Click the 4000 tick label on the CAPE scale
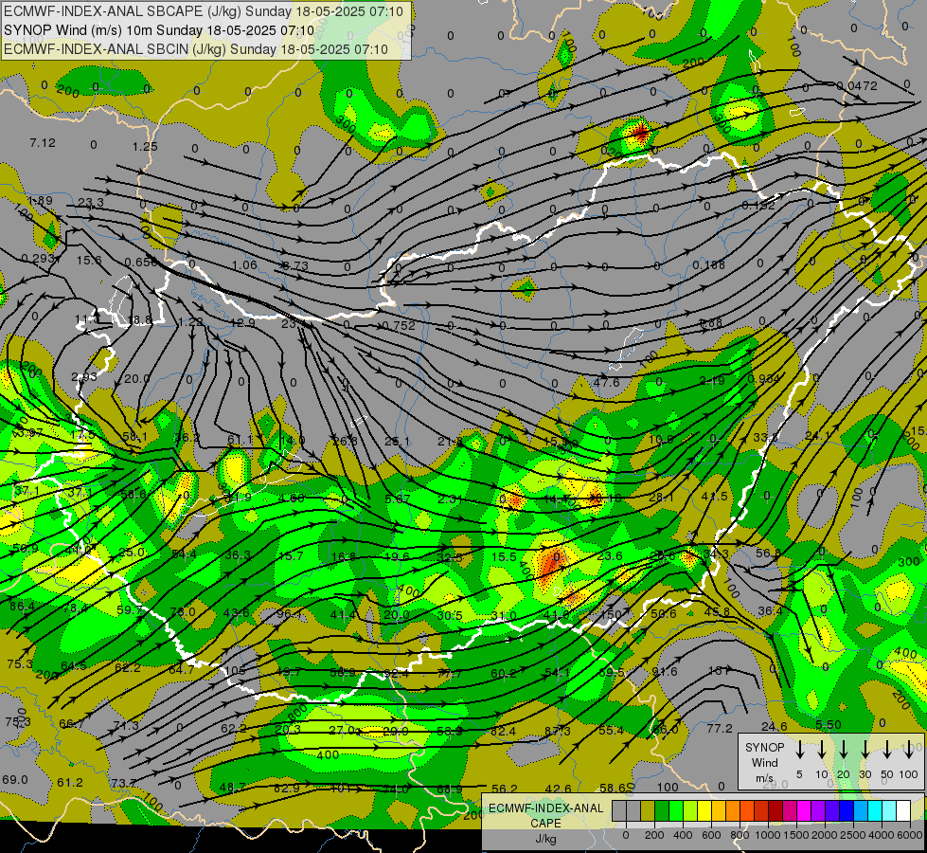The height and width of the screenshot is (853, 927). click(882, 835)
